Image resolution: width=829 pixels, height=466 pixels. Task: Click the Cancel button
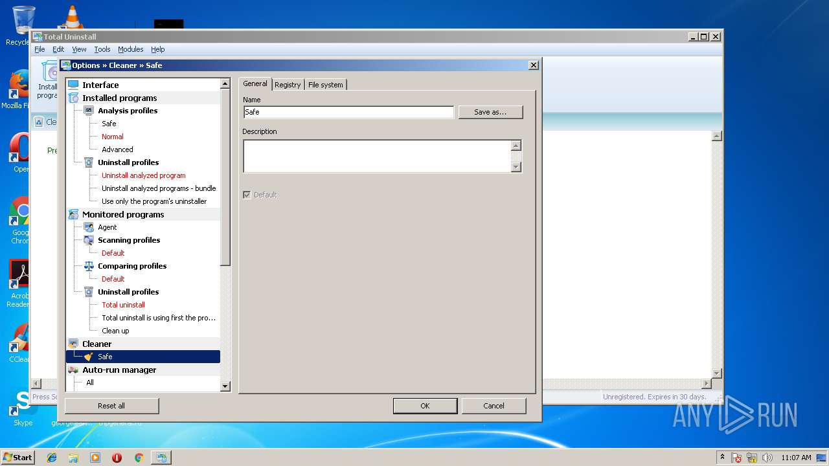(494, 406)
